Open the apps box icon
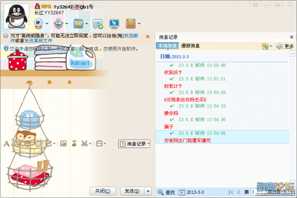Viewport: 297px width, 198px height. tap(131, 23)
